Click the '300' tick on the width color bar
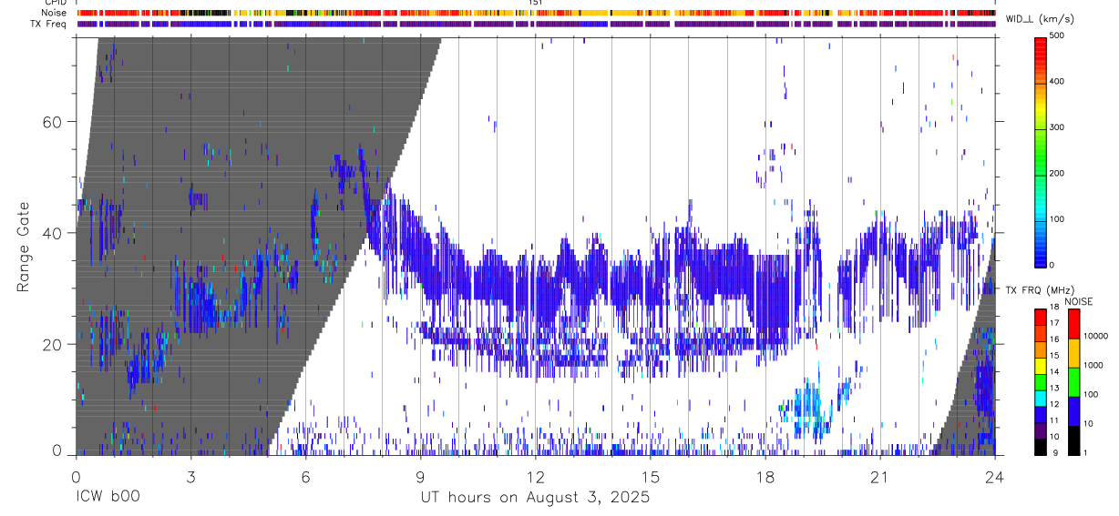This screenshot has width=1119, height=516. (x=1057, y=127)
